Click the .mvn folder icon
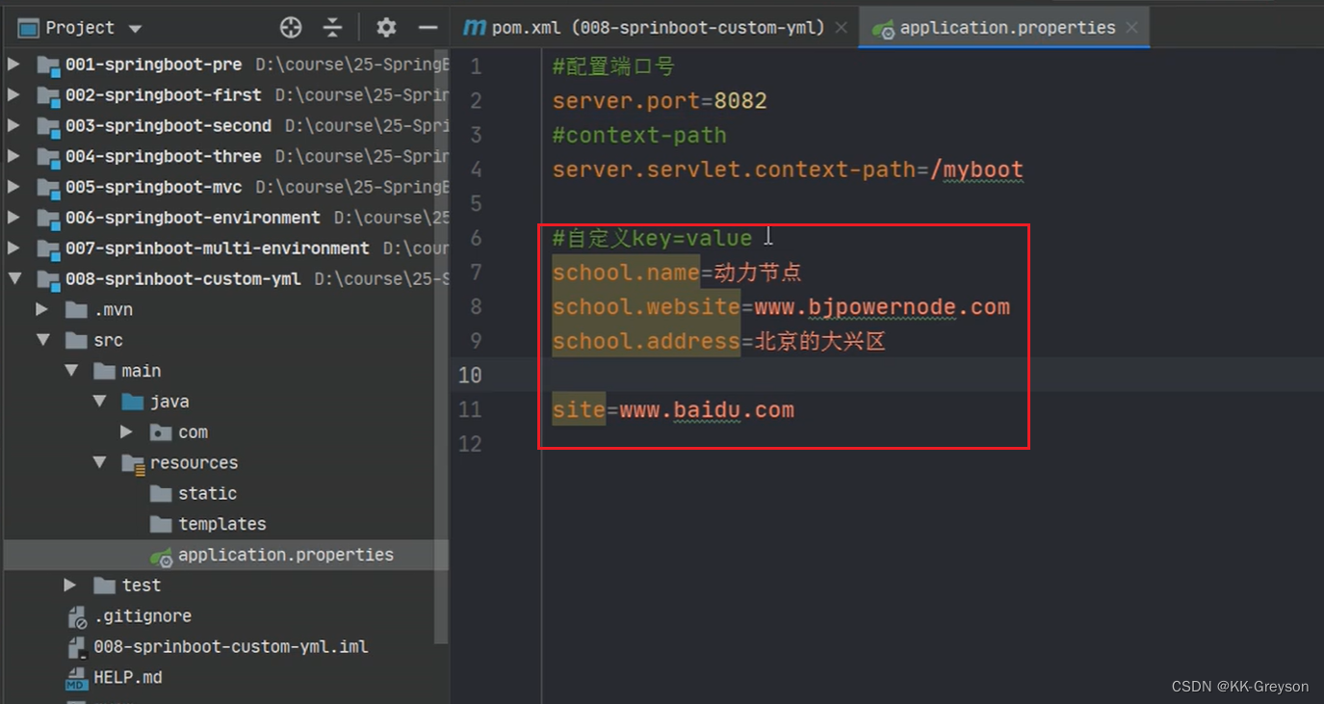 (76, 310)
